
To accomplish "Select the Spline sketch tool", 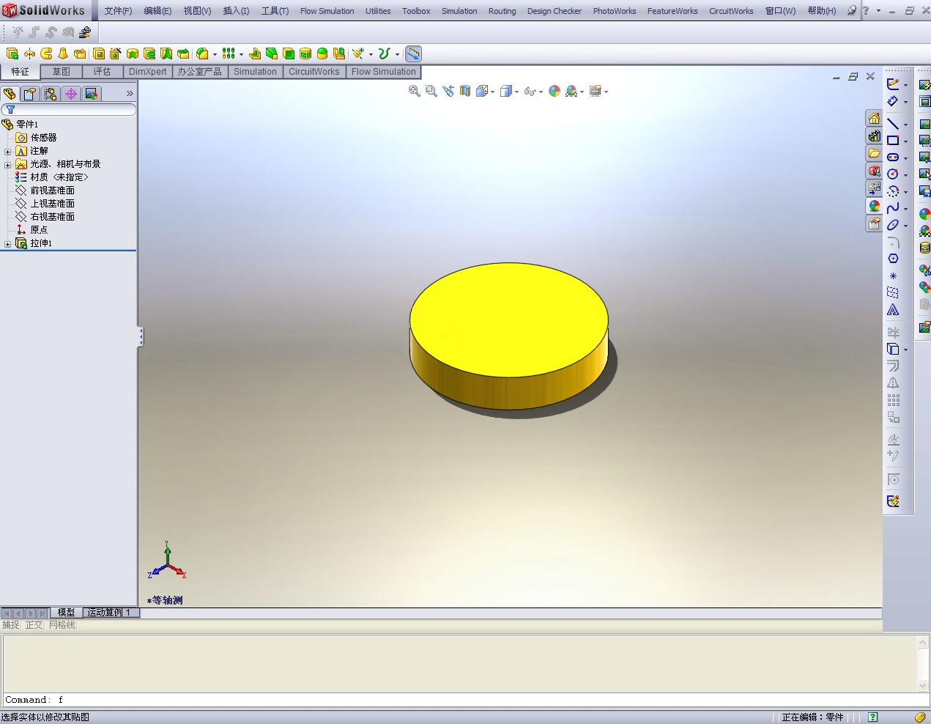I will pos(893,208).
